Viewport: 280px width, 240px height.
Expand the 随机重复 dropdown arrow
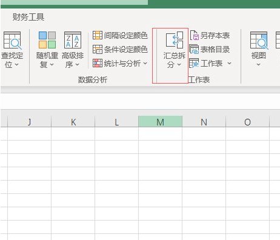pyautogui.click(x=52, y=65)
